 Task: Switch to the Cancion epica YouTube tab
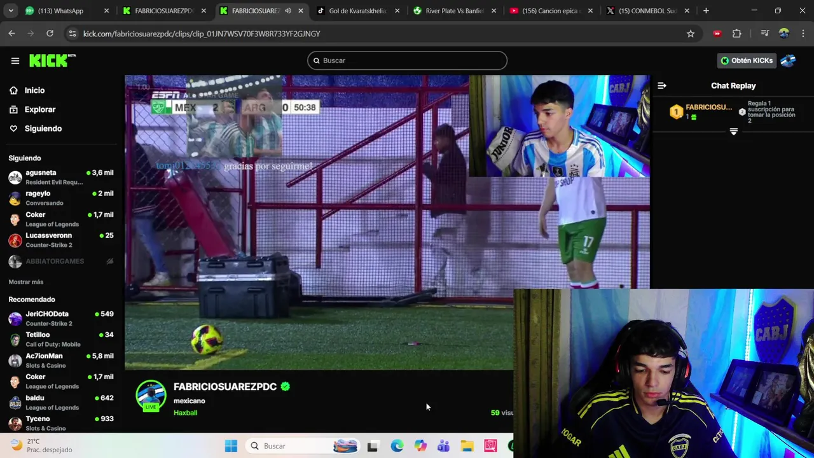pyautogui.click(x=551, y=11)
